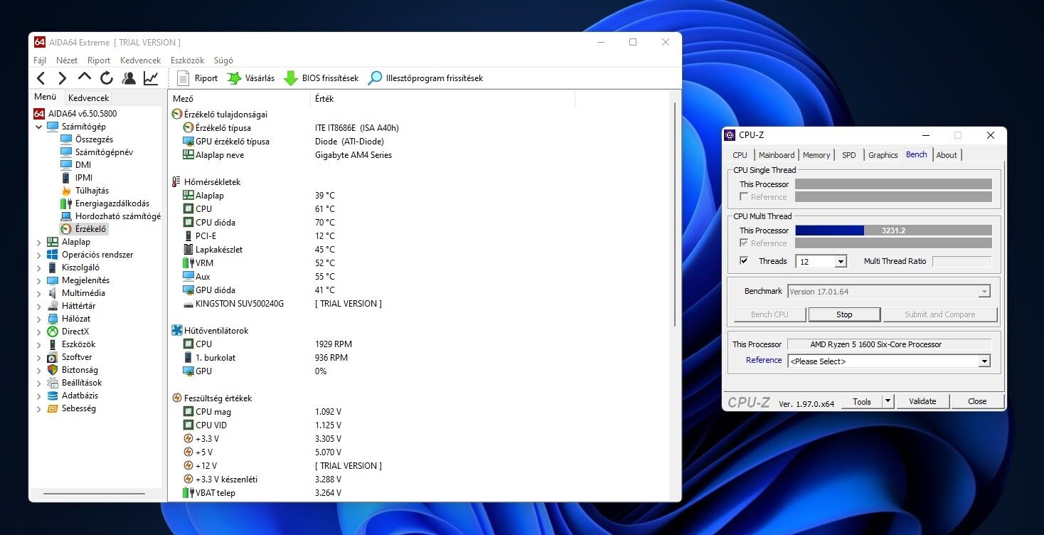Open the CPU-Z Tools dropdown arrow
1044x535 pixels.
(888, 401)
